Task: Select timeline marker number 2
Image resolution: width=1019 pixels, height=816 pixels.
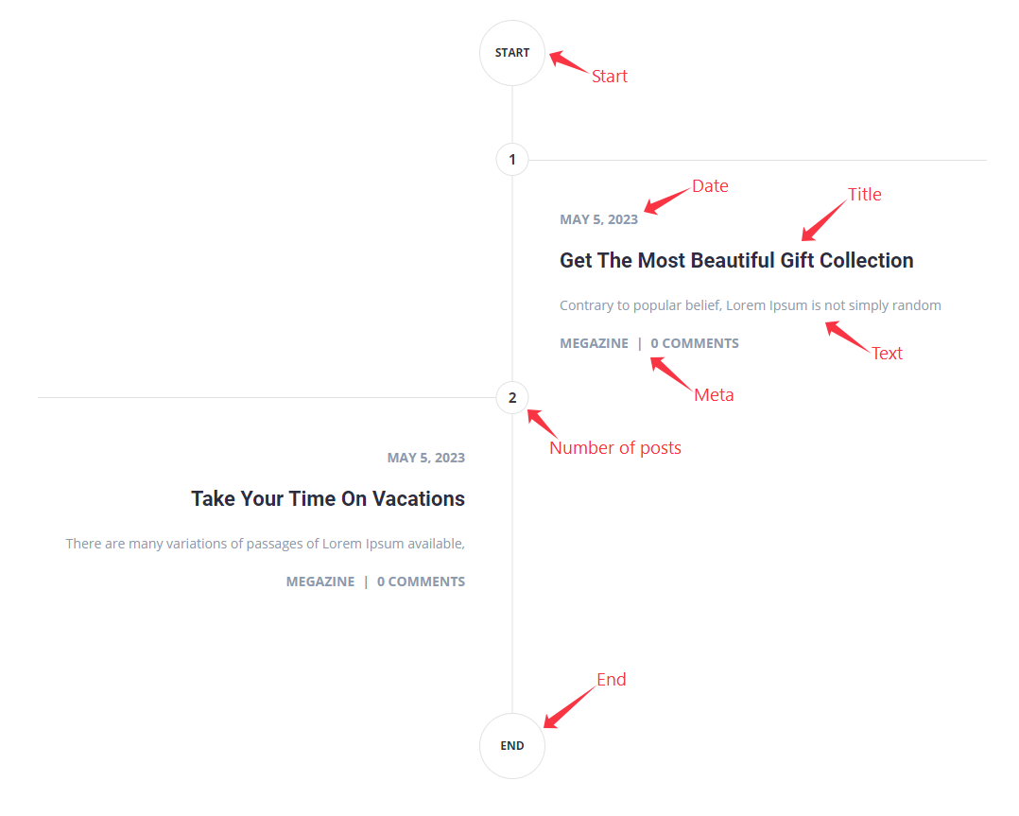Action: pos(511,398)
